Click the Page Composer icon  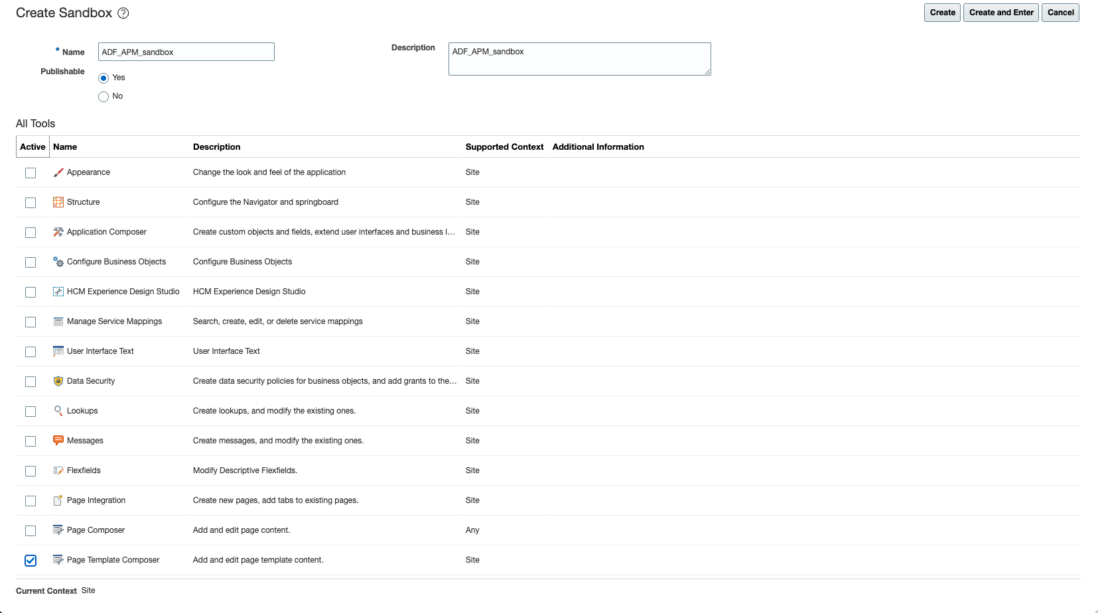(58, 530)
